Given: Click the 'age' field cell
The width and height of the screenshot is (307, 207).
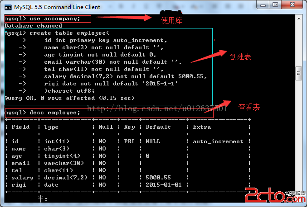Looking at the screenshot, I should (17, 156).
